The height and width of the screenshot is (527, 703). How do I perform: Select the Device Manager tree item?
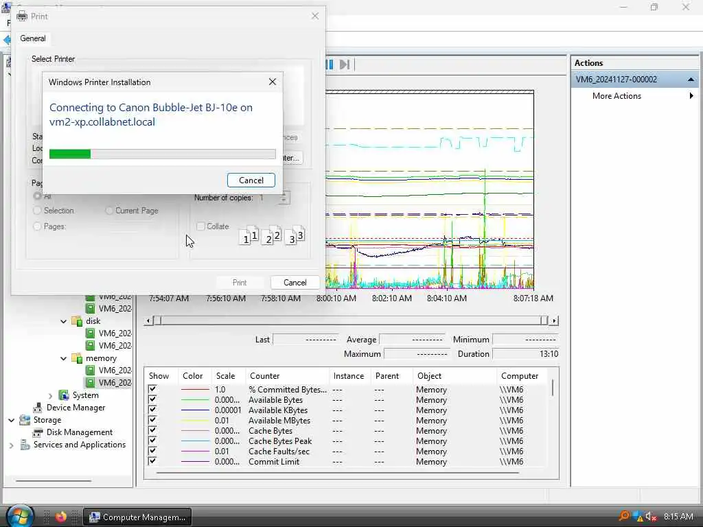click(x=76, y=408)
